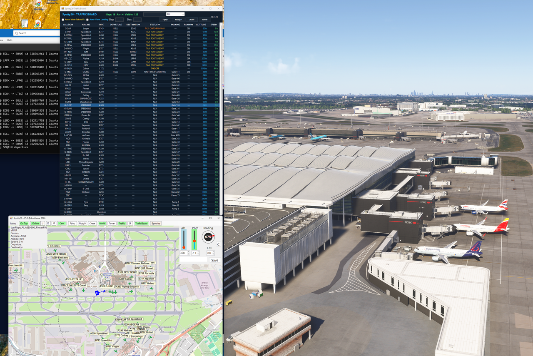This screenshot has height=356, width=533.
Task: Sort by the DESTINATION column header
Action: [x=133, y=25]
